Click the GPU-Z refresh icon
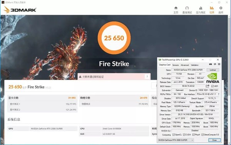 click(x=215, y=64)
